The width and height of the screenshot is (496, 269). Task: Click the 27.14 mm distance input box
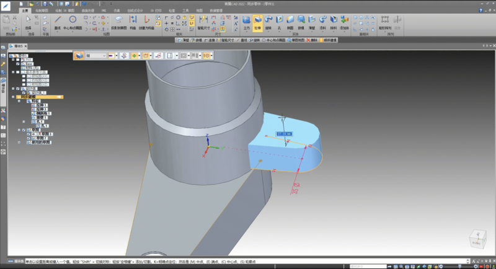pos(284,134)
